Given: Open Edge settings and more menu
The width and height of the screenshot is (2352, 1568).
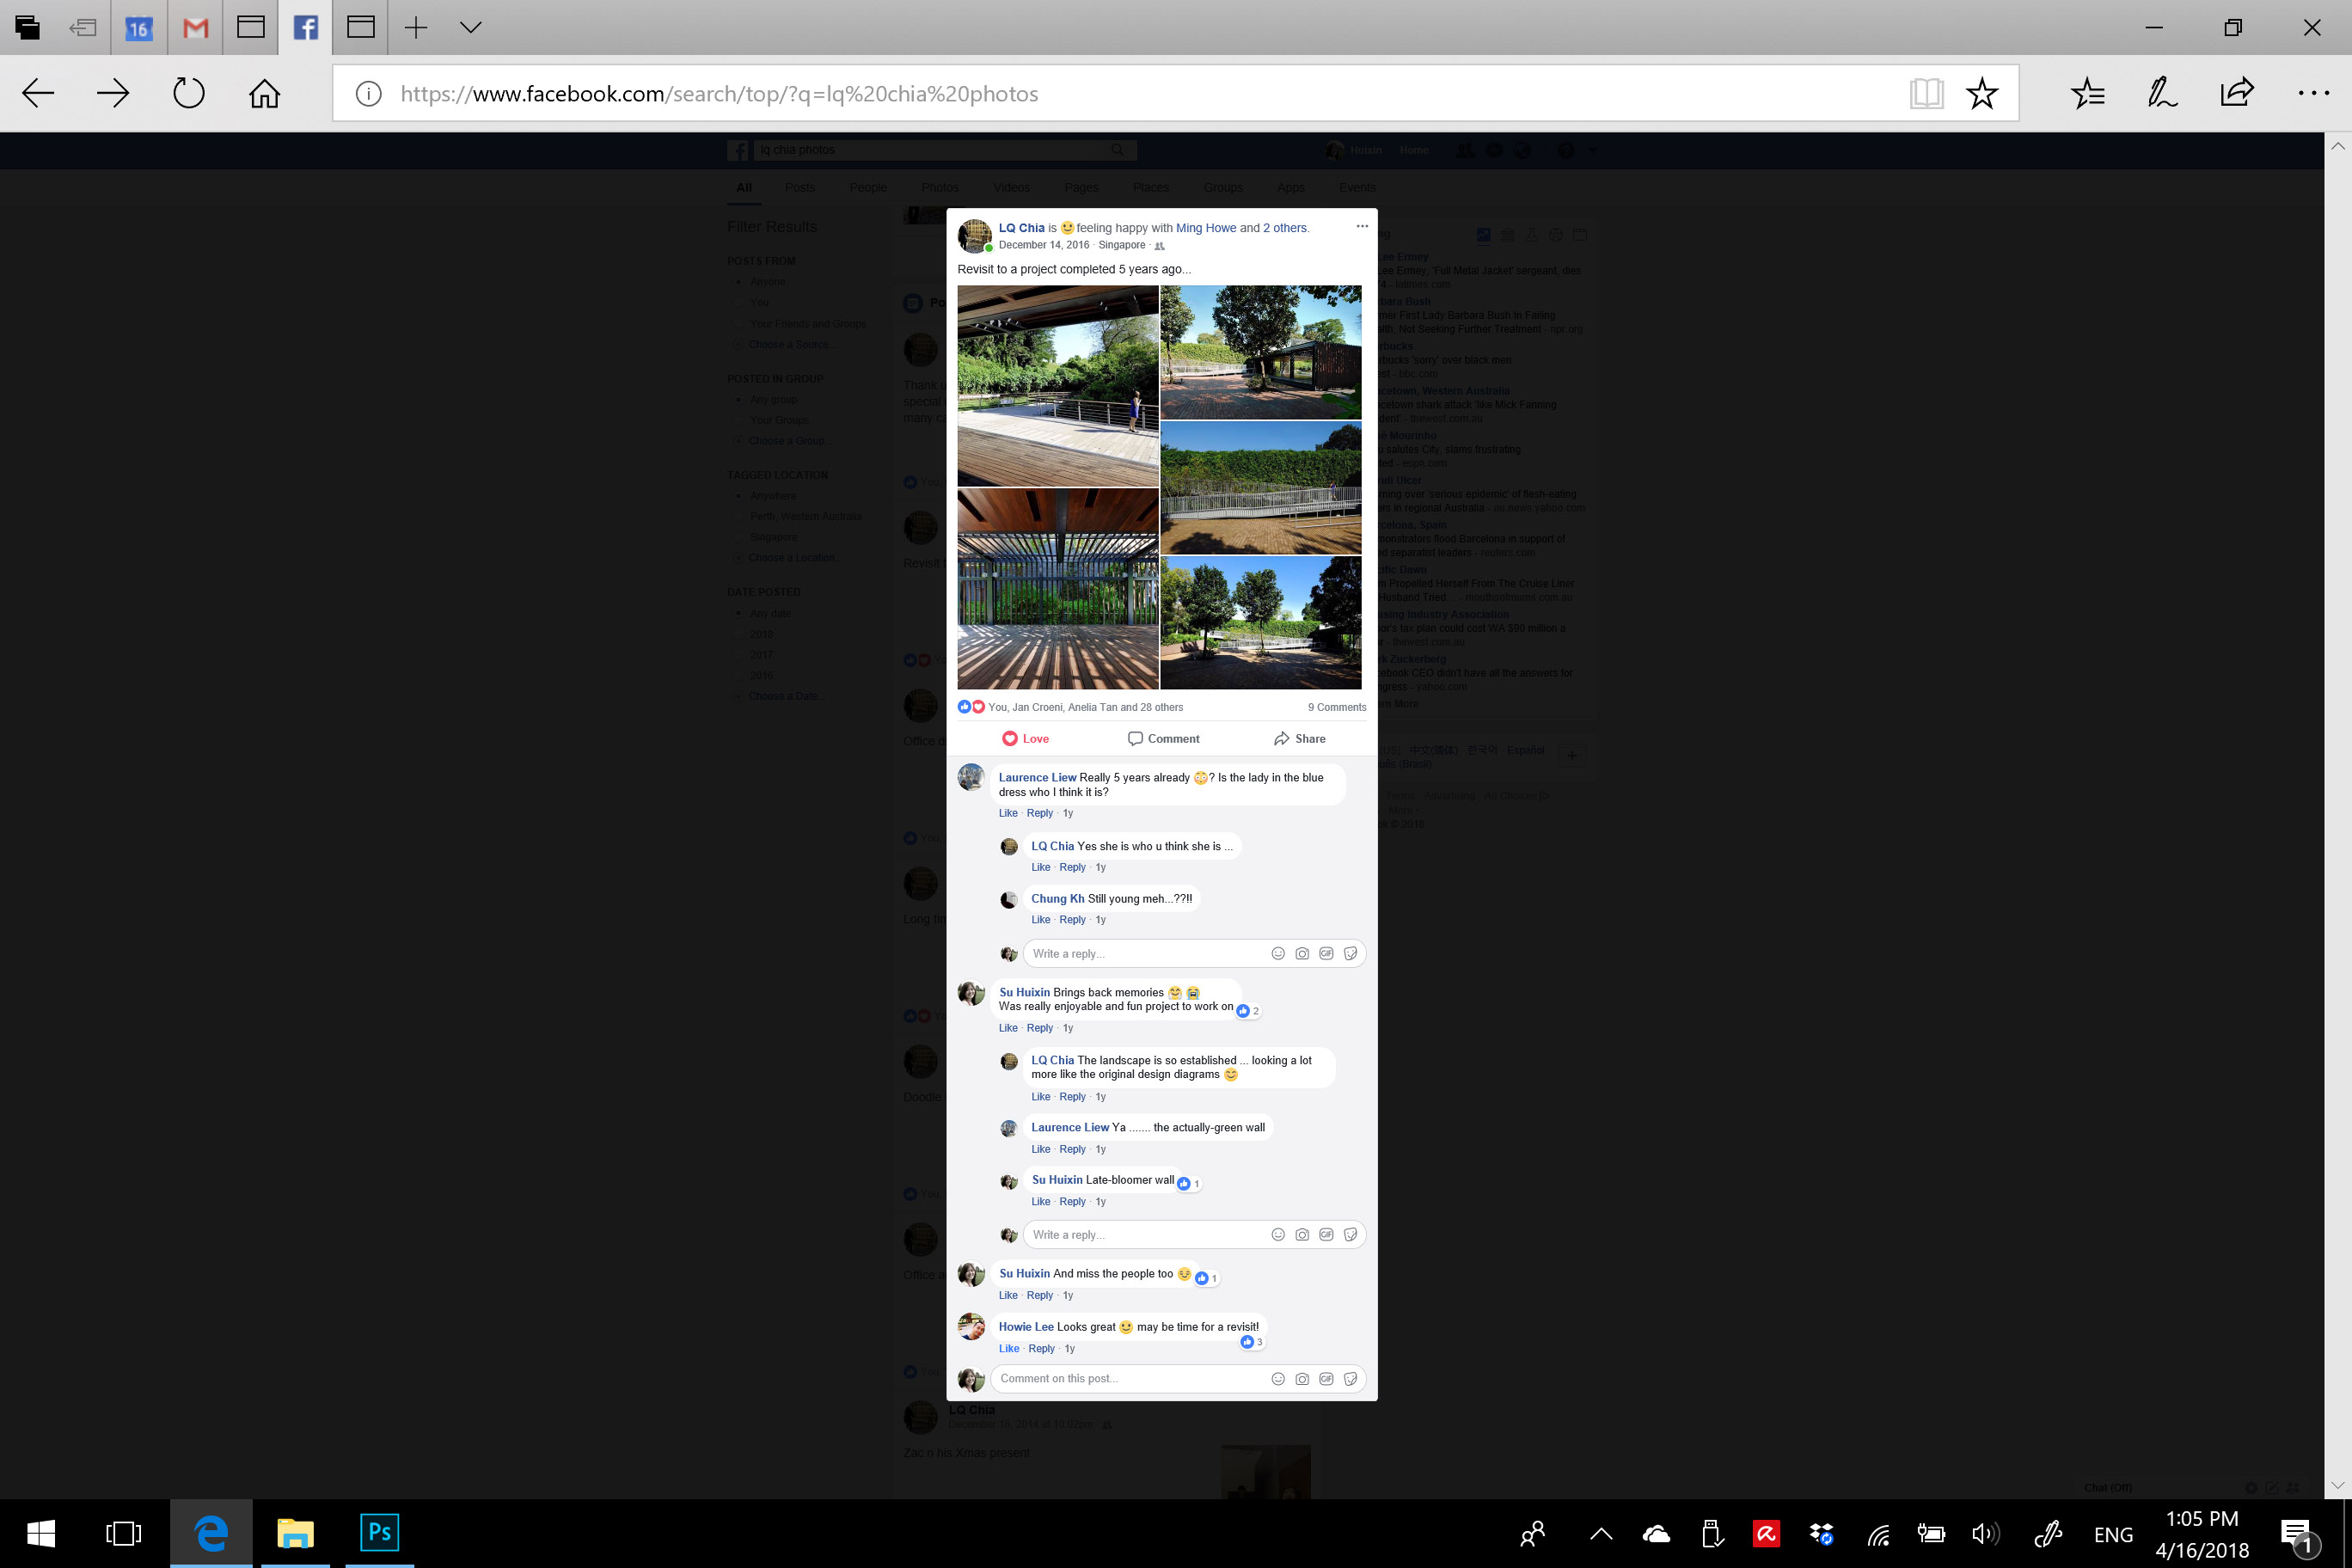Looking at the screenshot, I should point(2313,93).
